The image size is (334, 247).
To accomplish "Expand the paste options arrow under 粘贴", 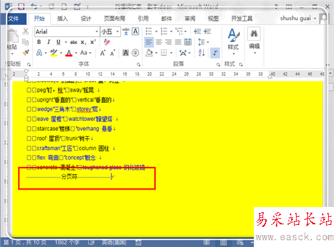I will pos(12,53).
